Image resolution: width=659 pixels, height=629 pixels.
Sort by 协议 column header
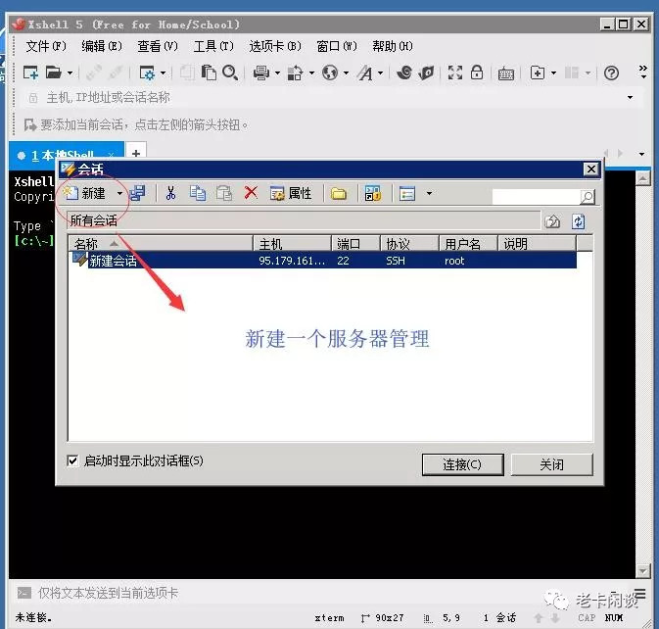409,243
